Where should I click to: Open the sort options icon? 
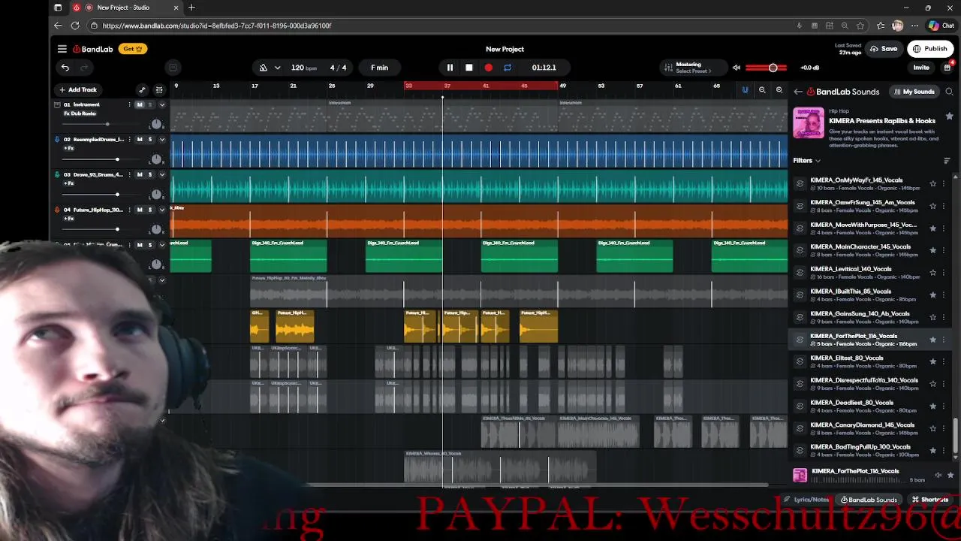pos(947,161)
